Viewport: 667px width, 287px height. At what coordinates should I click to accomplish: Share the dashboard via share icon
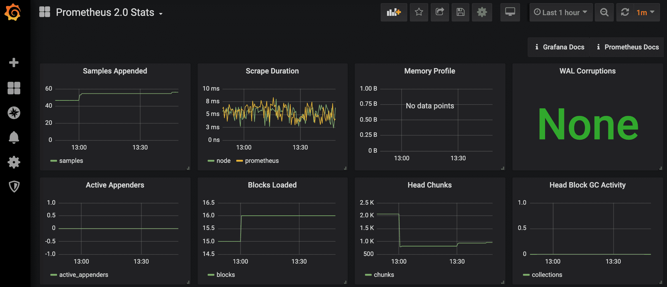coord(440,12)
